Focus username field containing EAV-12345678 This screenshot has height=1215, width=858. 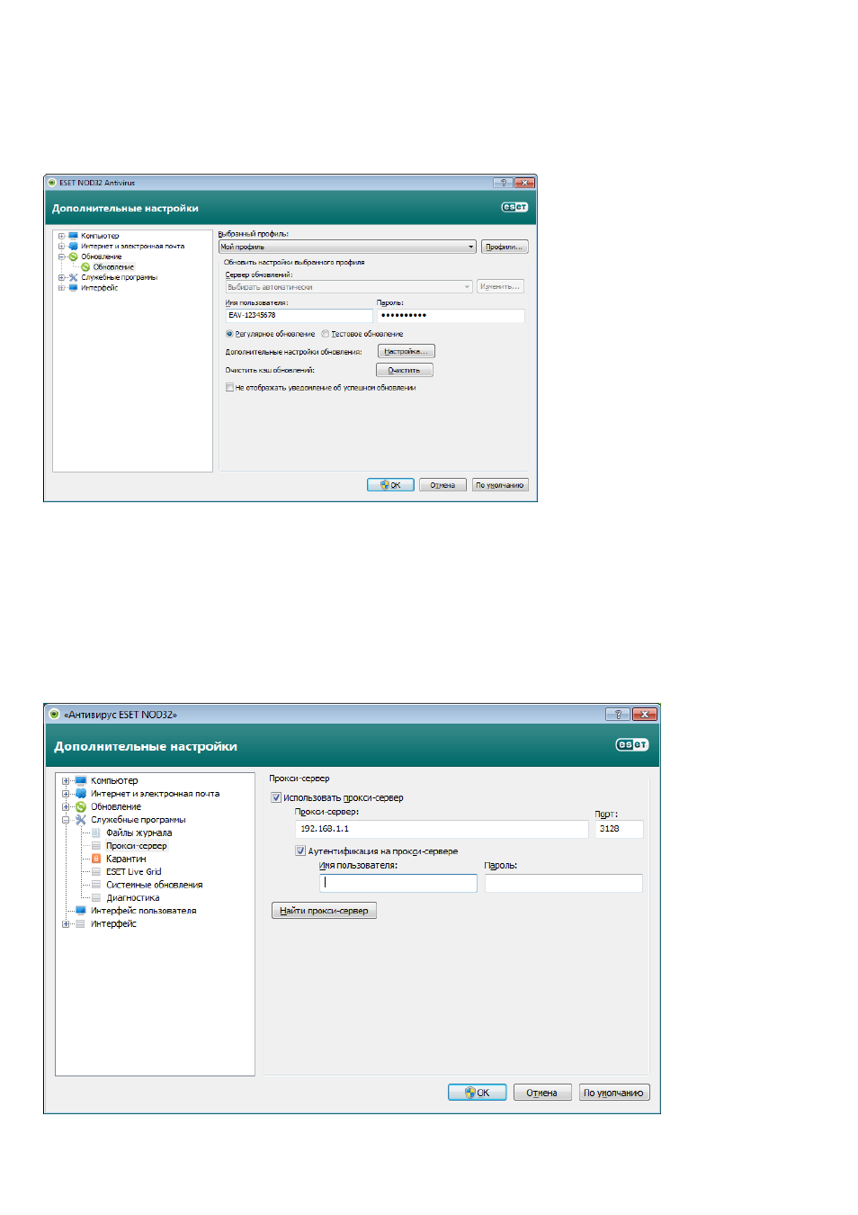(299, 316)
